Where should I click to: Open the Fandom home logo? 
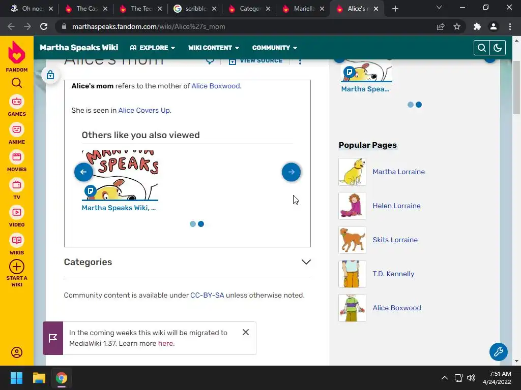17,56
